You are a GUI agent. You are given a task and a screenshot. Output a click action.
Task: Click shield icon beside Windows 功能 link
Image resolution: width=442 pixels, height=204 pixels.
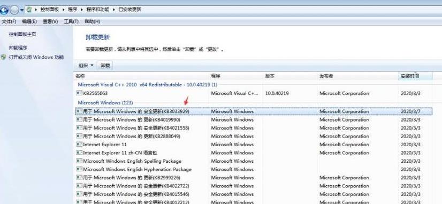[x=3, y=57]
